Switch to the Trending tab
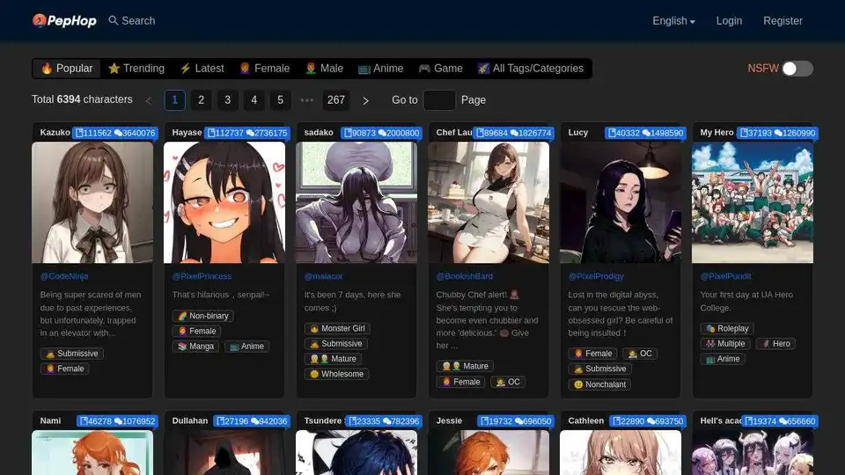Viewport: 845px width, 475px height. tap(136, 69)
